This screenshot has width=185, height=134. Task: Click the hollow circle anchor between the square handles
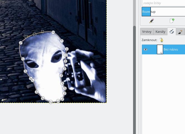34,34
